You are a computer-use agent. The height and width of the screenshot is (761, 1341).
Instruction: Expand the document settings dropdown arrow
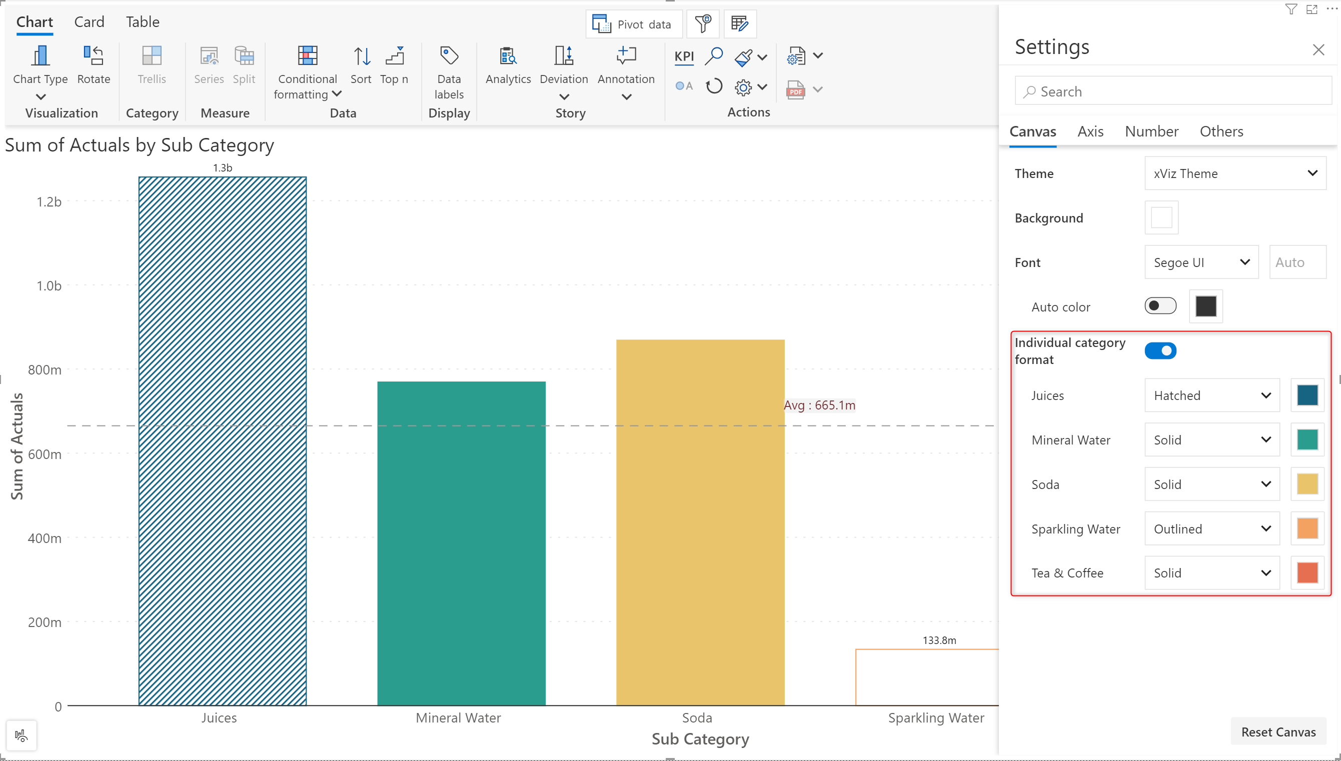tap(818, 56)
